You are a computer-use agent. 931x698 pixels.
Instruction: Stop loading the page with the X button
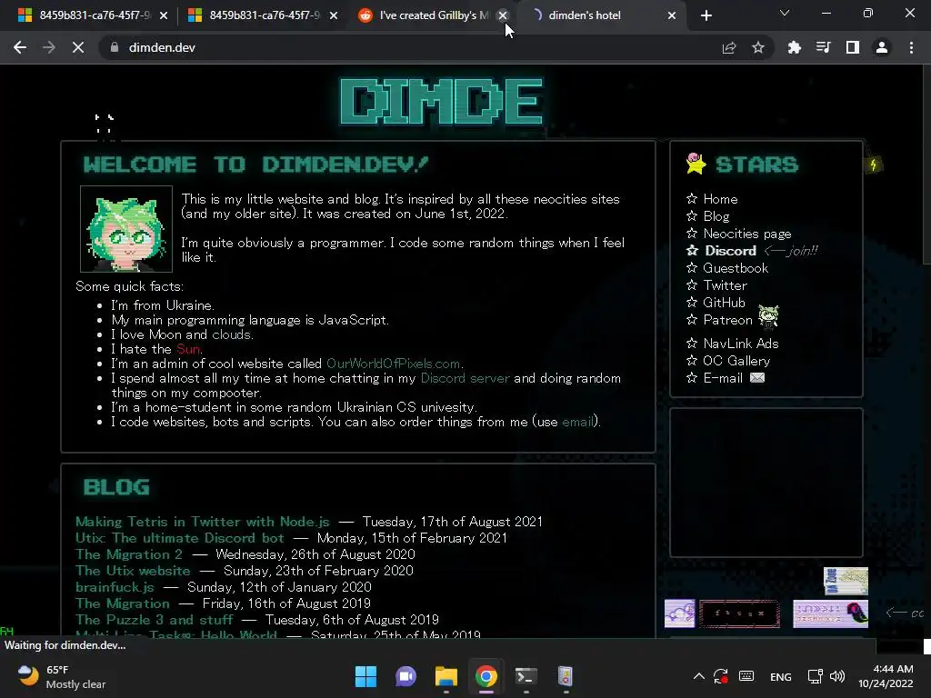click(x=78, y=47)
